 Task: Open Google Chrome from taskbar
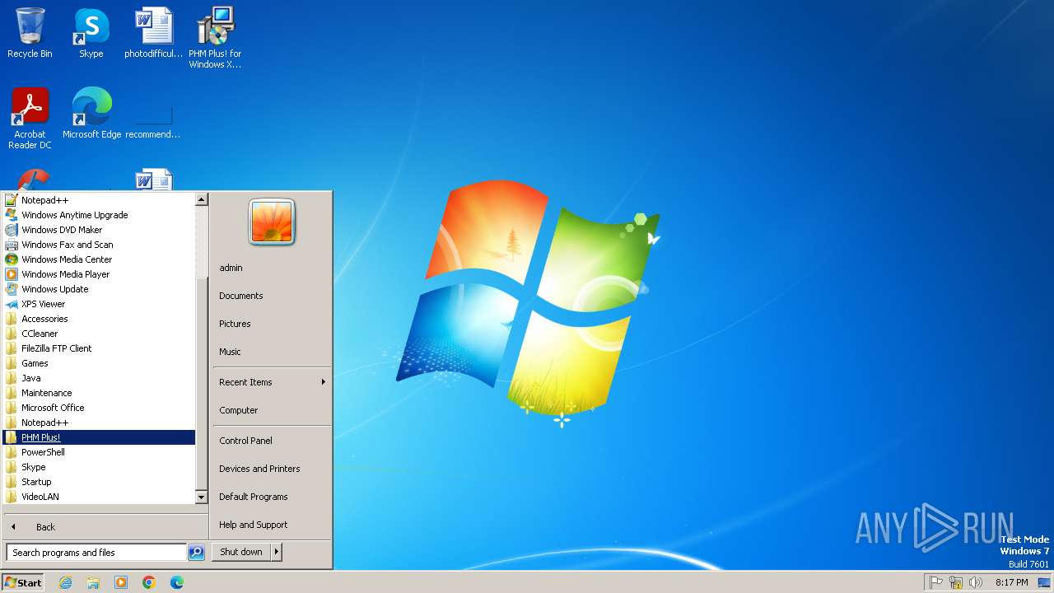[x=149, y=582]
